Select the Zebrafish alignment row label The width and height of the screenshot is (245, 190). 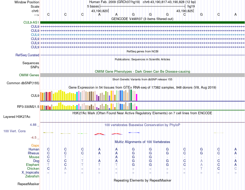pyautogui.click(x=32, y=176)
